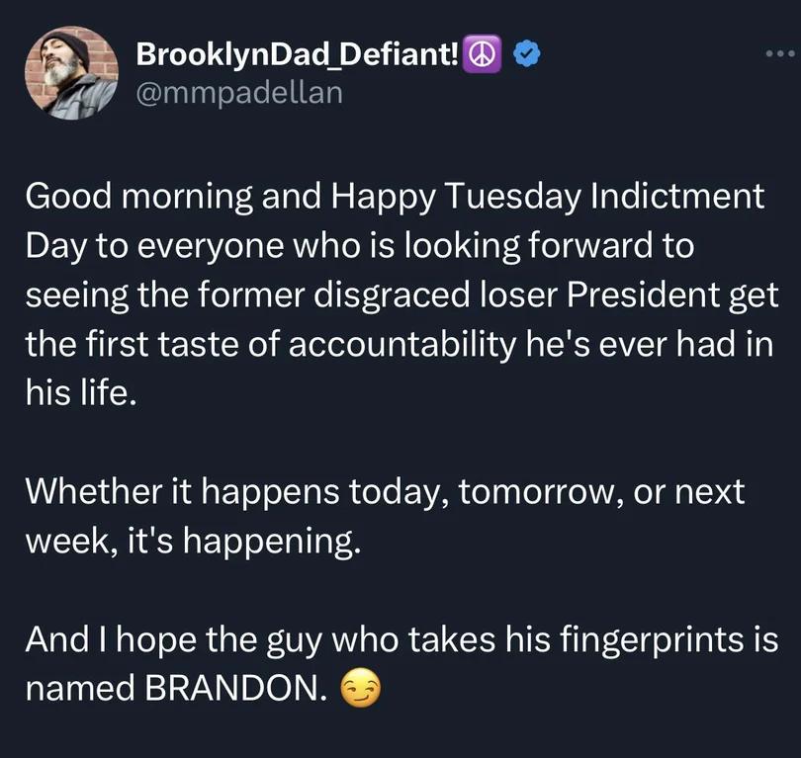Select the word BRANDON in the tweet
This screenshot has width=801, height=758.
pos(236,689)
